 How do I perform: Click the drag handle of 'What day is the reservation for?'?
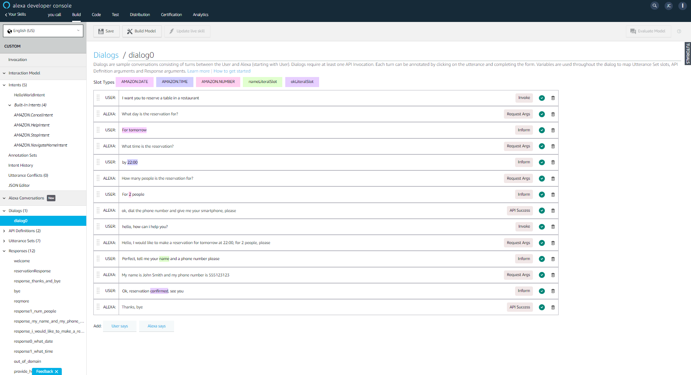(x=98, y=114)
